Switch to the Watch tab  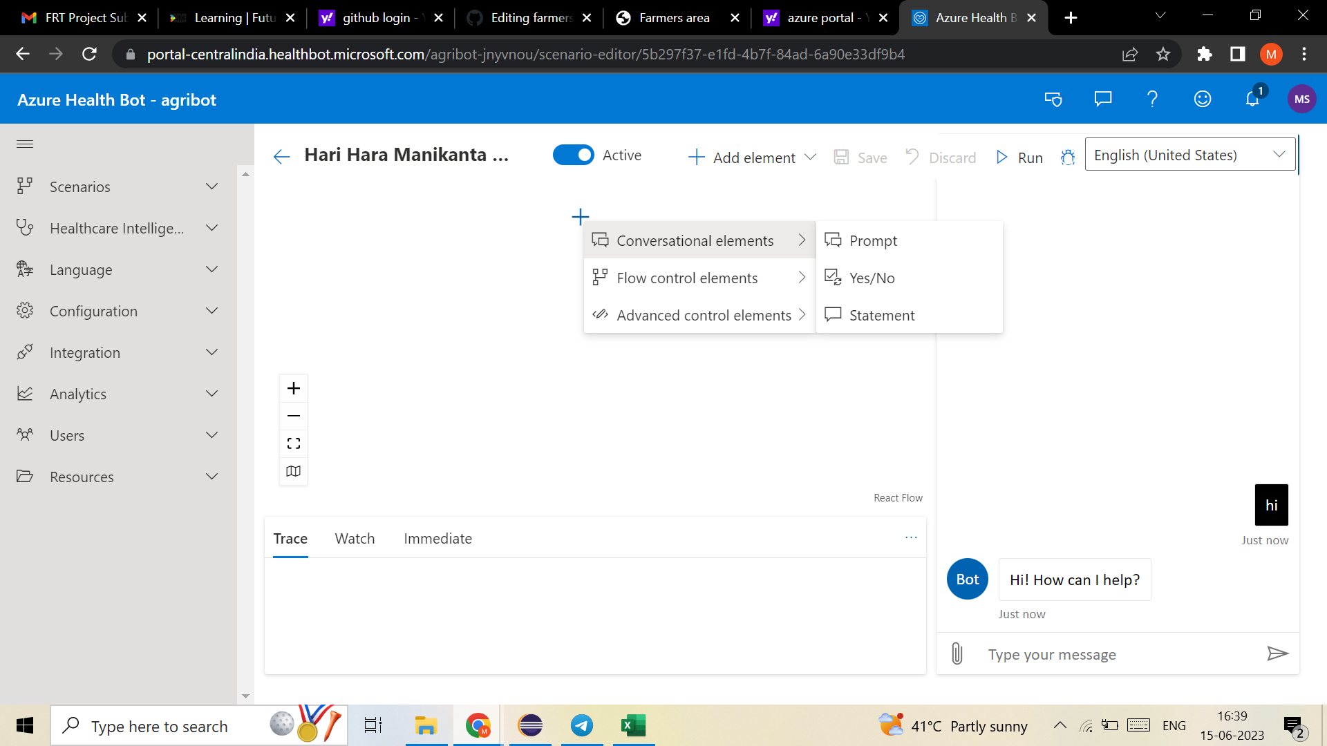coord(355,538)
